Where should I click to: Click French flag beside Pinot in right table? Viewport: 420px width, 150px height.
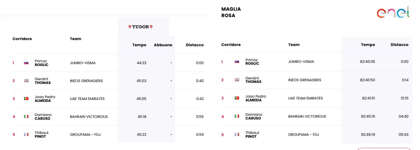[237, 134]
